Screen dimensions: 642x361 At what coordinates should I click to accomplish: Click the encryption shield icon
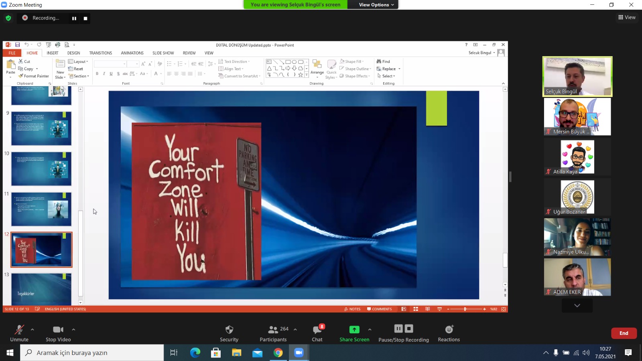click(x=8, y=18)
